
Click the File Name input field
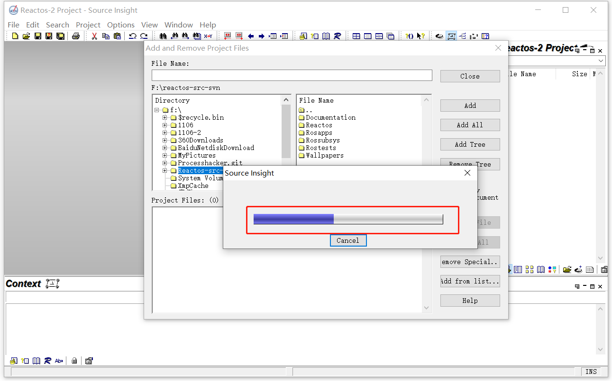click(x=292, y=75)
